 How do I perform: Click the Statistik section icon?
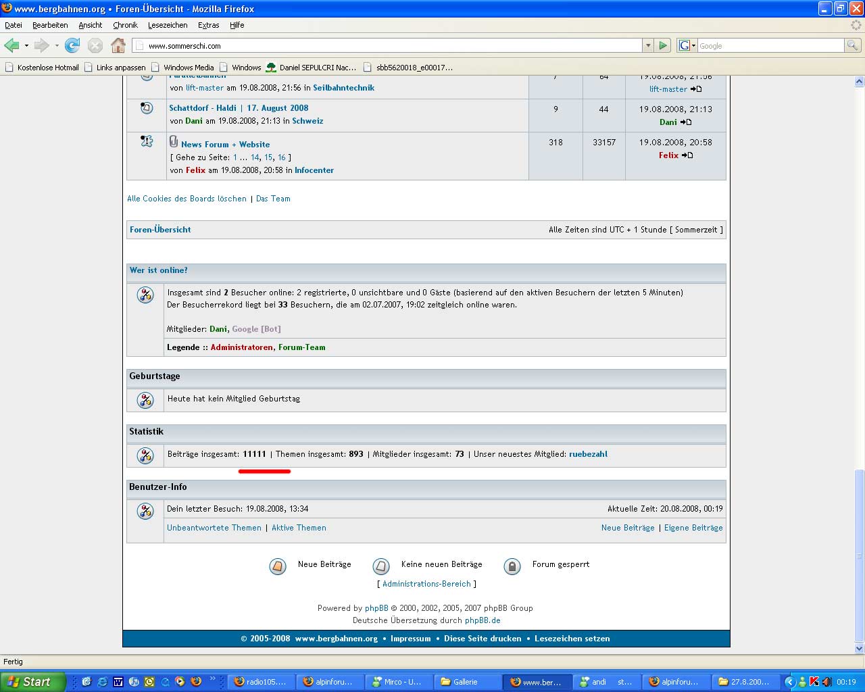tap(145, 455)
